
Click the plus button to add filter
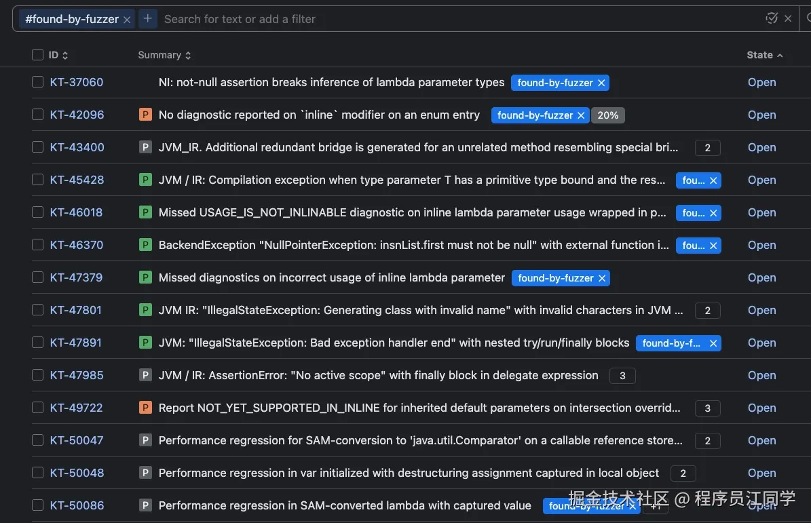click(x=147, y=19)
